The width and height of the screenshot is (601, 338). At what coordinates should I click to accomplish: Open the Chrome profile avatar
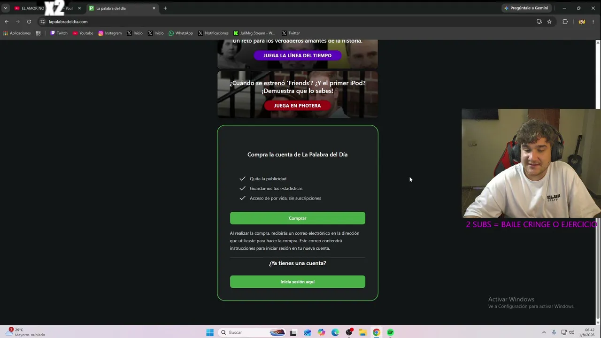click(582, 22)
